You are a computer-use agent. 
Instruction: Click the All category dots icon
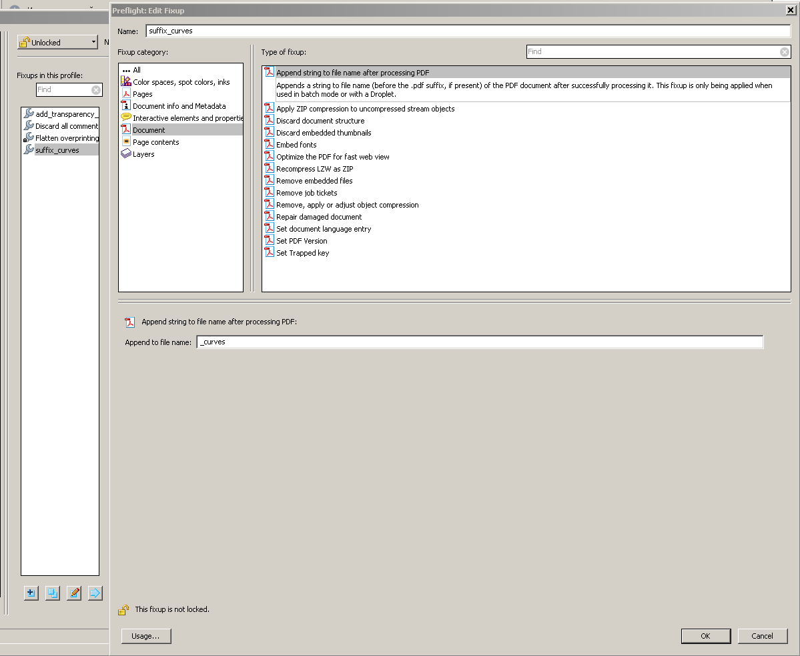point(126,70)
